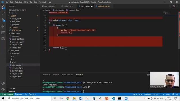
Task: Click feedback icon in status bar
Action: [173, 94]
